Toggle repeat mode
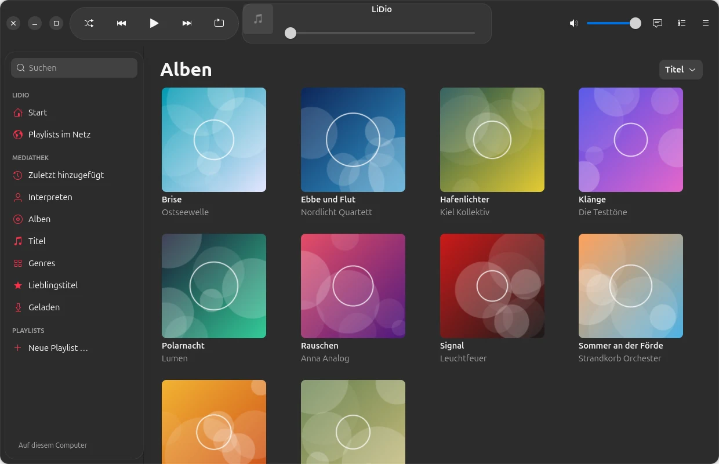This screenshot has height=464, width=719. point(219,23)
